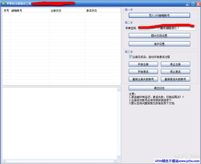Click inside the log text area

60,123
